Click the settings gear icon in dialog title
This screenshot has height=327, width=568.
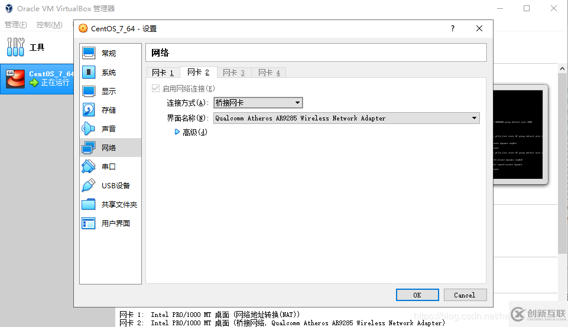83,28
